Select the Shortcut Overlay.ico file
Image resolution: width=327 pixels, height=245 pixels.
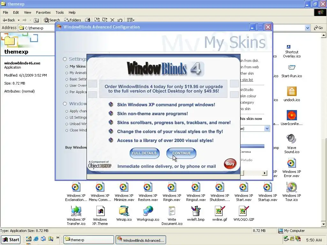coord(292,51)
